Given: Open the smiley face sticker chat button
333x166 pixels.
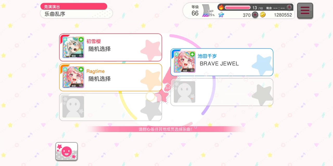Looking at the screenshot, I should point(67,151).
